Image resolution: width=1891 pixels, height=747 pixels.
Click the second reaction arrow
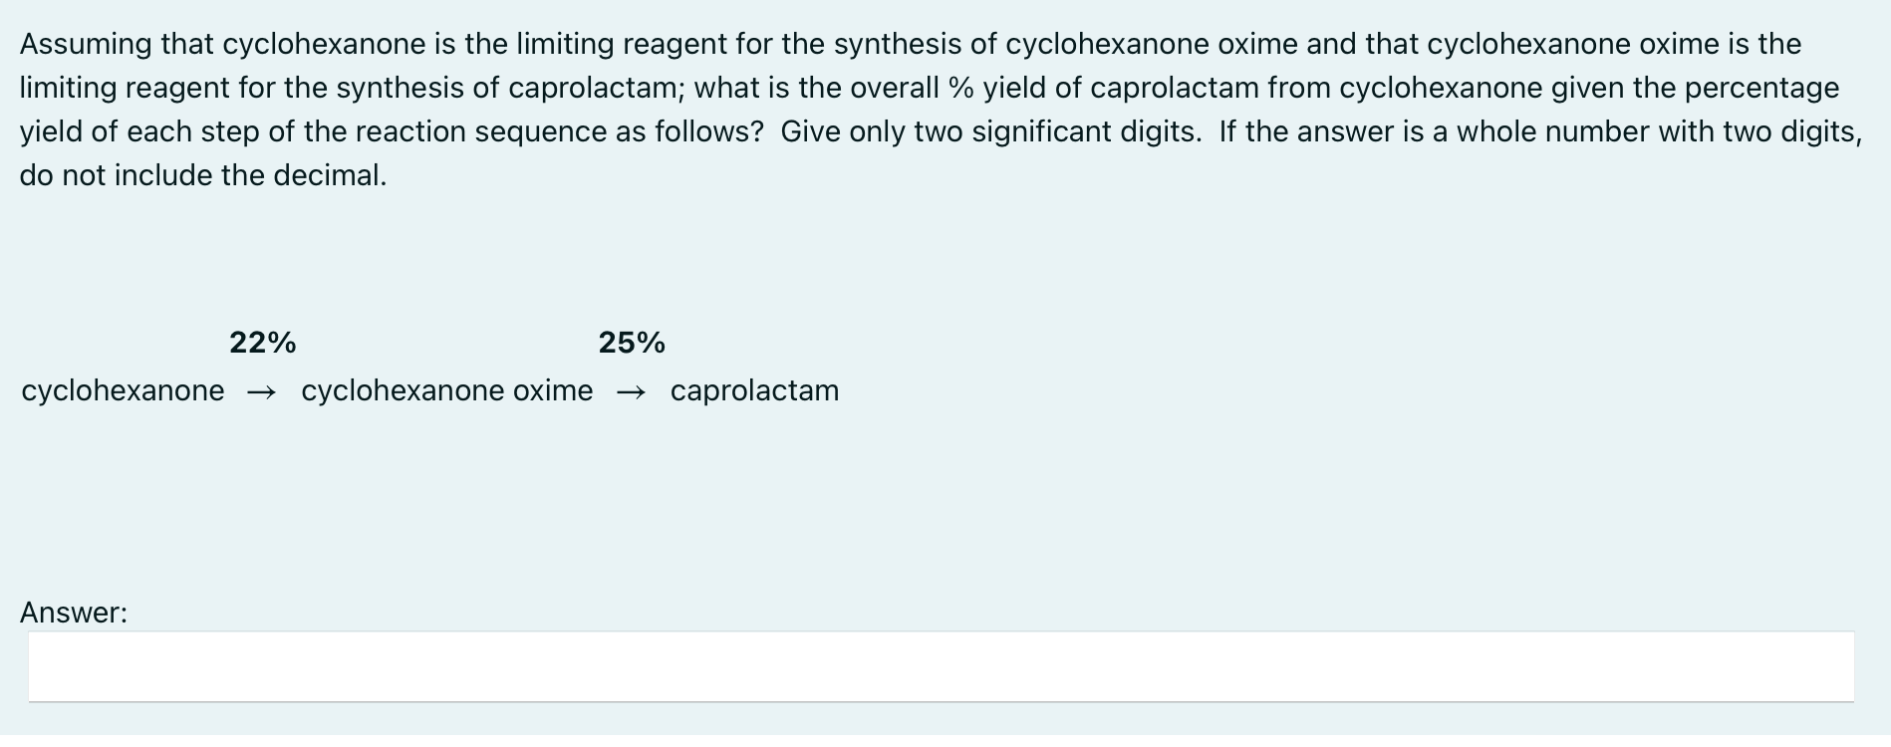point(632,390)
